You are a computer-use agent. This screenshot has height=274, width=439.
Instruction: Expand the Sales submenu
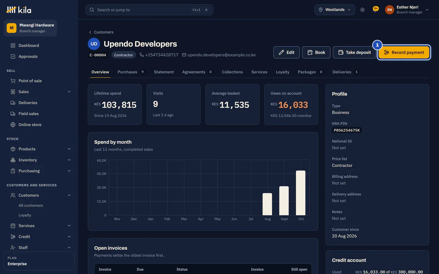click(69, 92)
